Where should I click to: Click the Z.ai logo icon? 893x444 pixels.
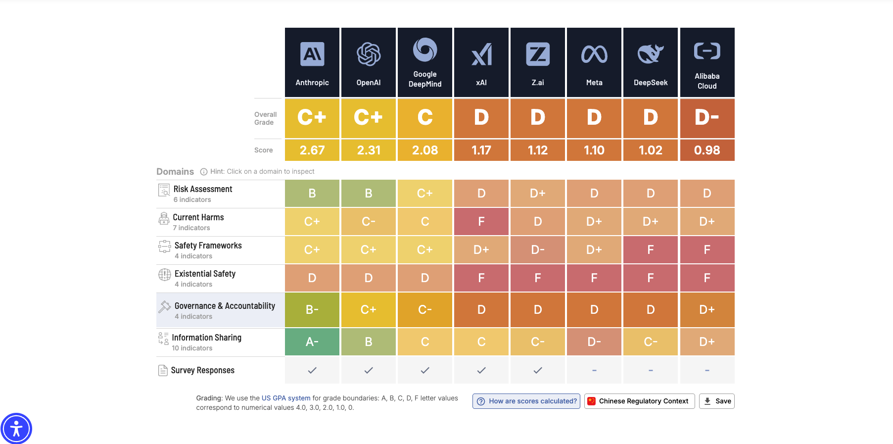click(537, 52)
